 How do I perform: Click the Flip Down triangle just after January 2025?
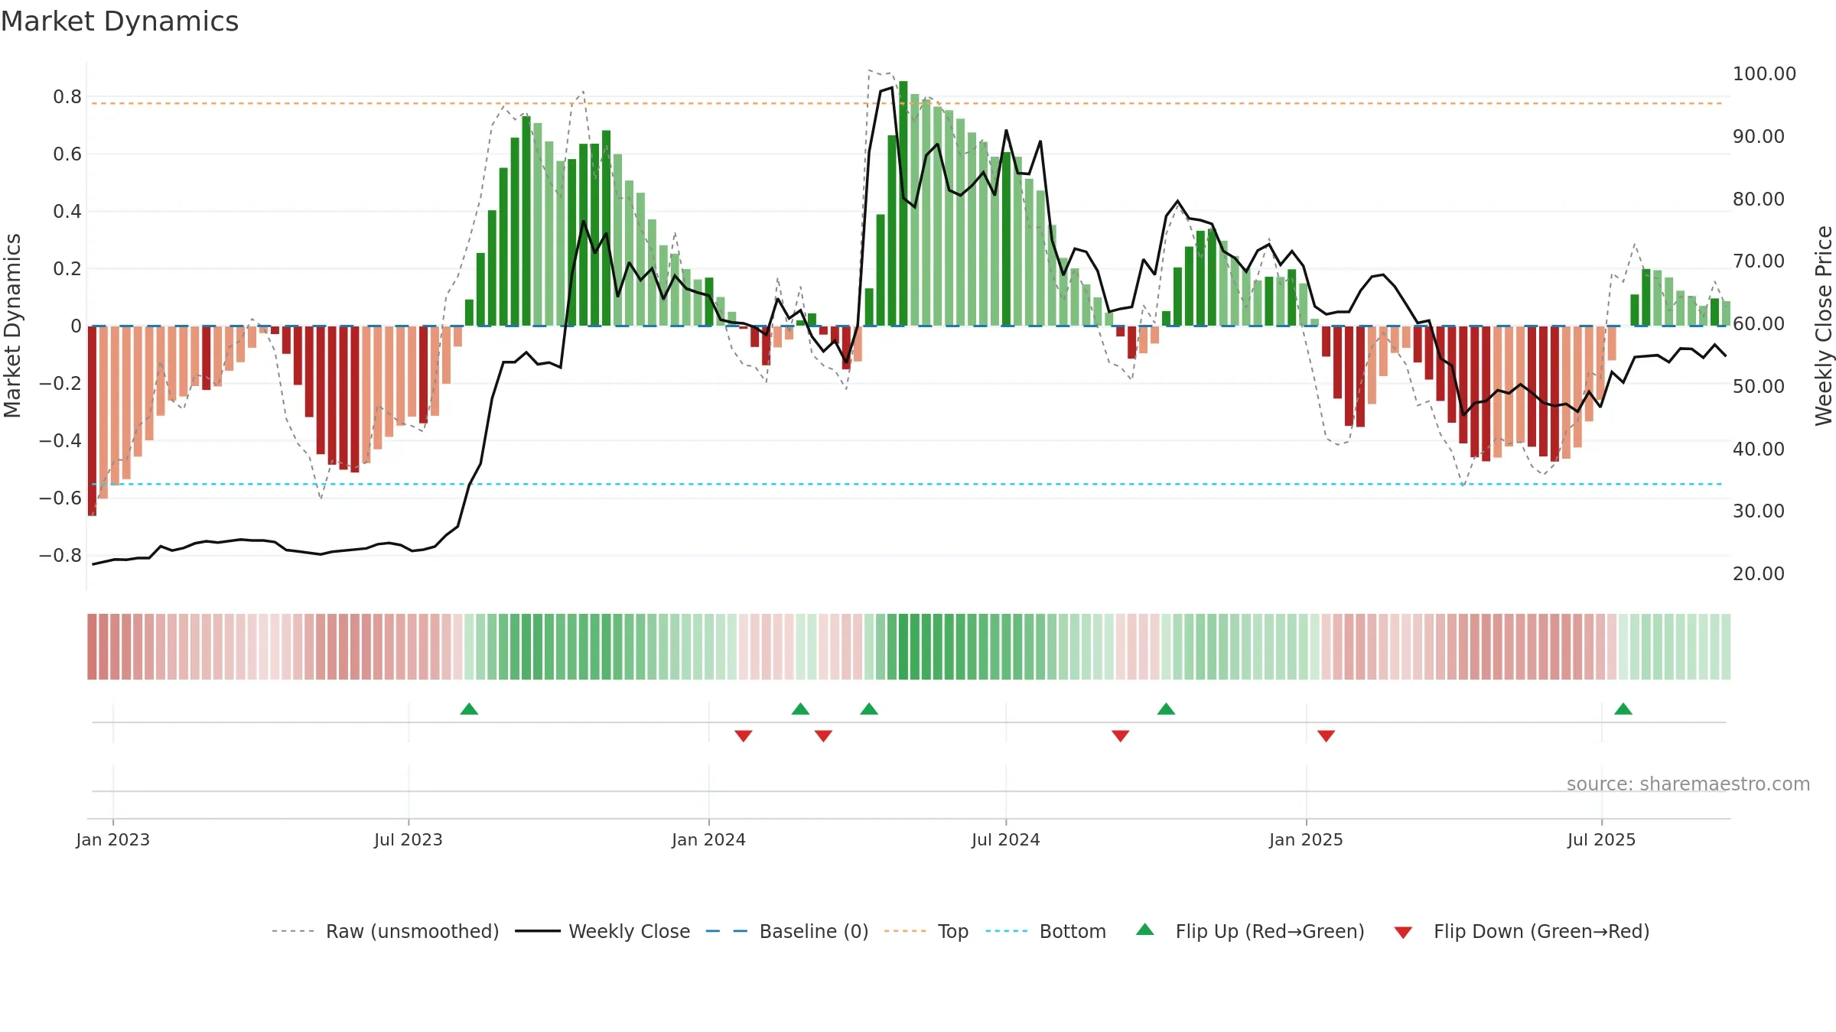point(1327,735)
